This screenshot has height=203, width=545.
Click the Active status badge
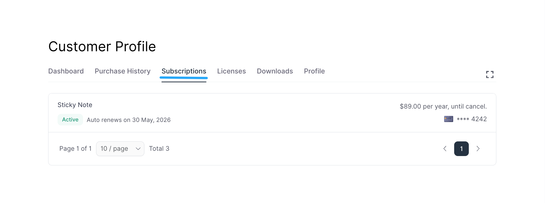pos(70,120)
